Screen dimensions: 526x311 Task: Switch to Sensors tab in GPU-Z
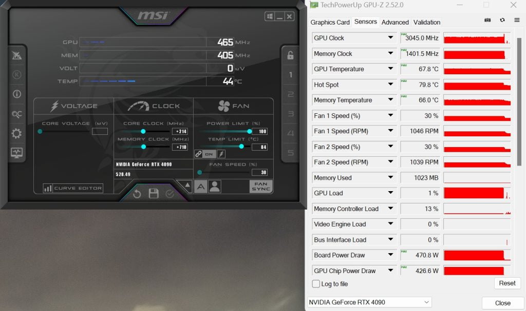point(365,22)
